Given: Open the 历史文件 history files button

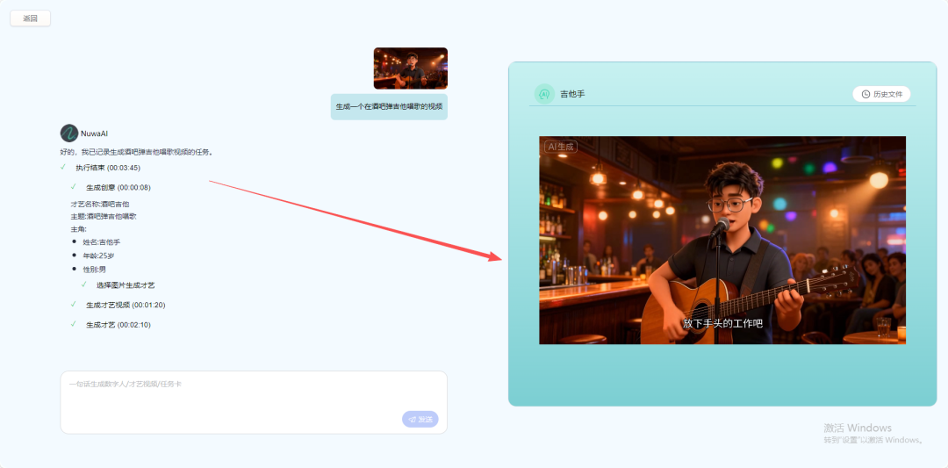Looking at the screenshot, I should click(x=881, y=94).
